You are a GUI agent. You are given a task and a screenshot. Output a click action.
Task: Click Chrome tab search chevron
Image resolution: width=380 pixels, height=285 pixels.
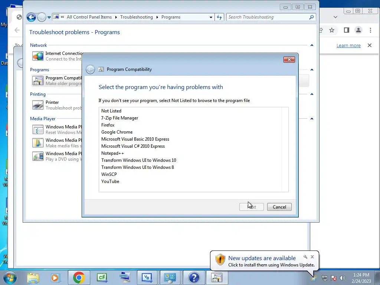(x=335, y=17)
